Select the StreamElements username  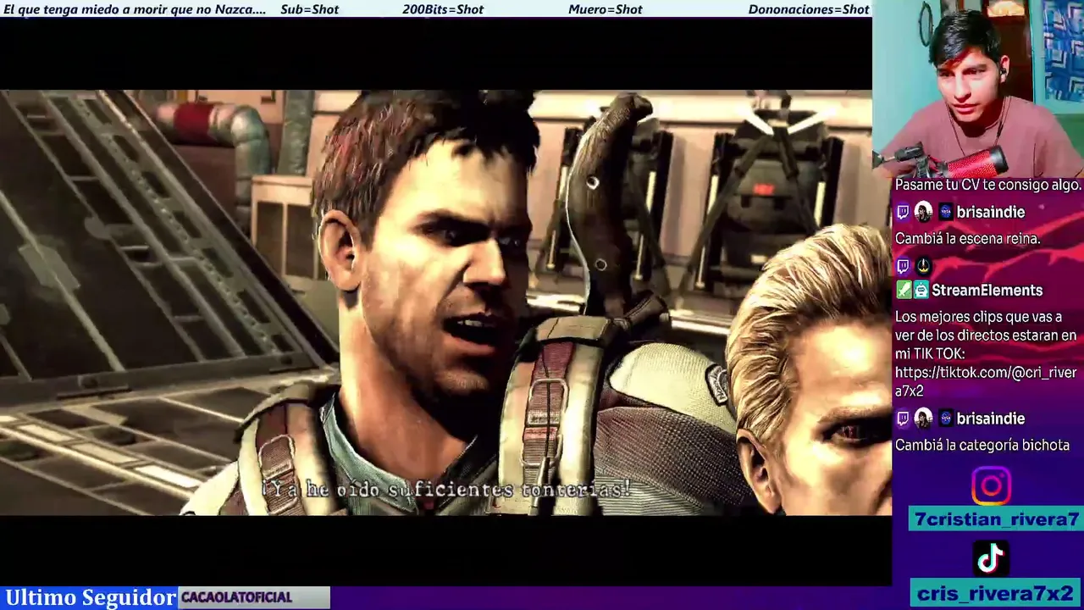[x=987, y=290]
